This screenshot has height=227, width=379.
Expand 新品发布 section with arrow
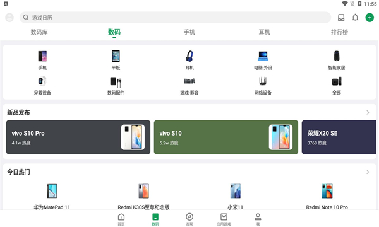(x=368, y=112)
